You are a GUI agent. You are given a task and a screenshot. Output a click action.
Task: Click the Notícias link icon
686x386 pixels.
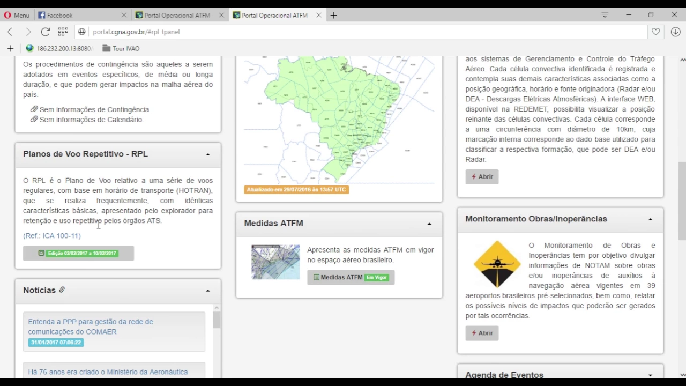pyautogui.click(x=62, y=290)
